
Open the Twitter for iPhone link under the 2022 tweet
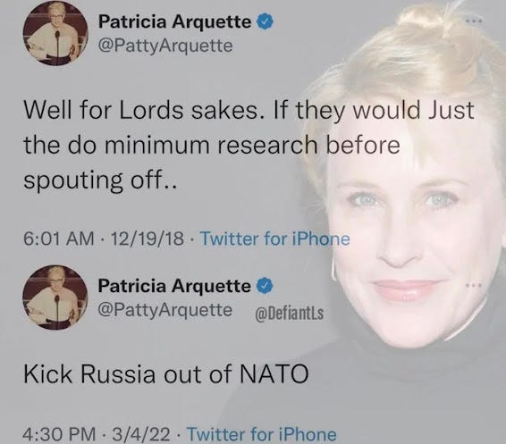[262, 434]
